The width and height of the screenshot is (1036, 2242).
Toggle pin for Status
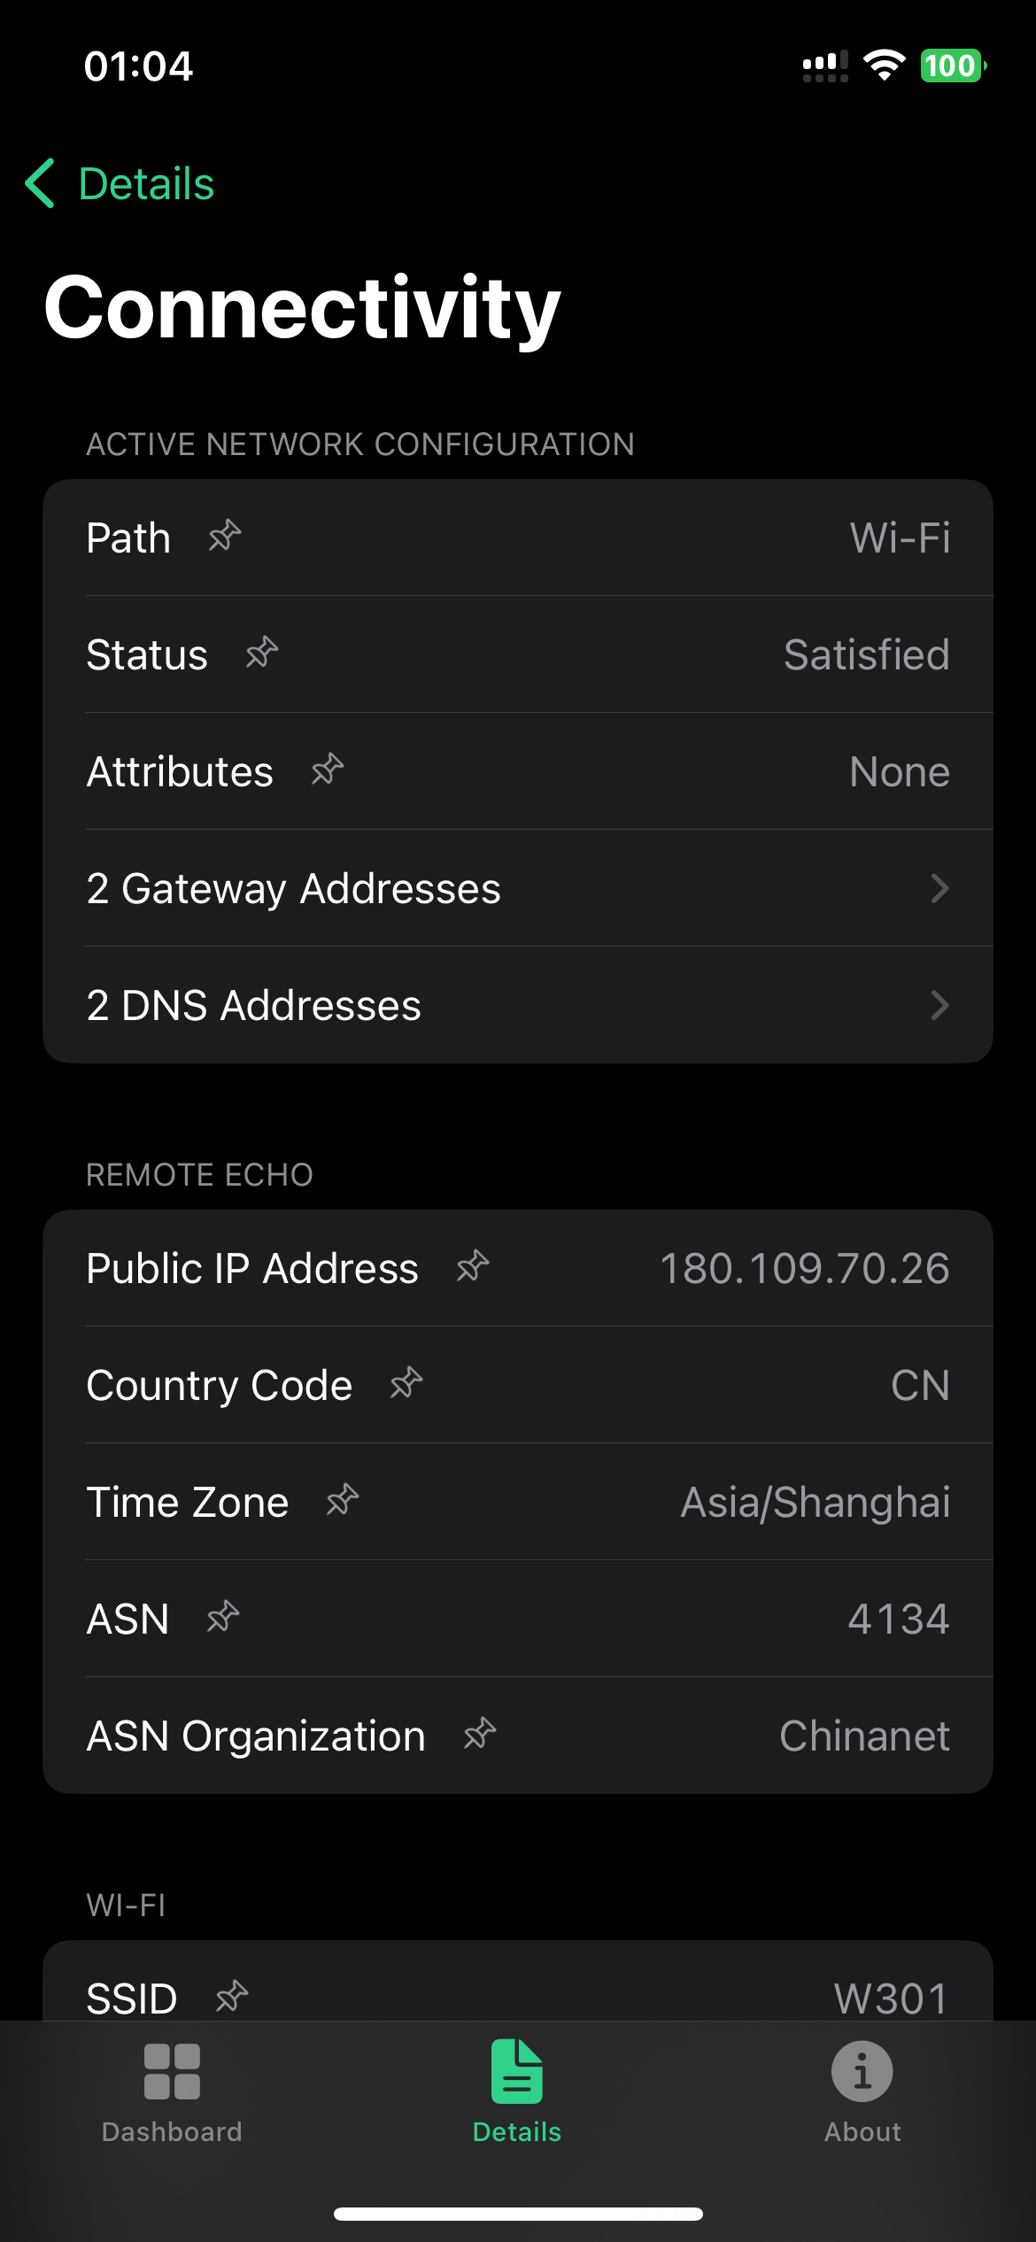point(262,653)
